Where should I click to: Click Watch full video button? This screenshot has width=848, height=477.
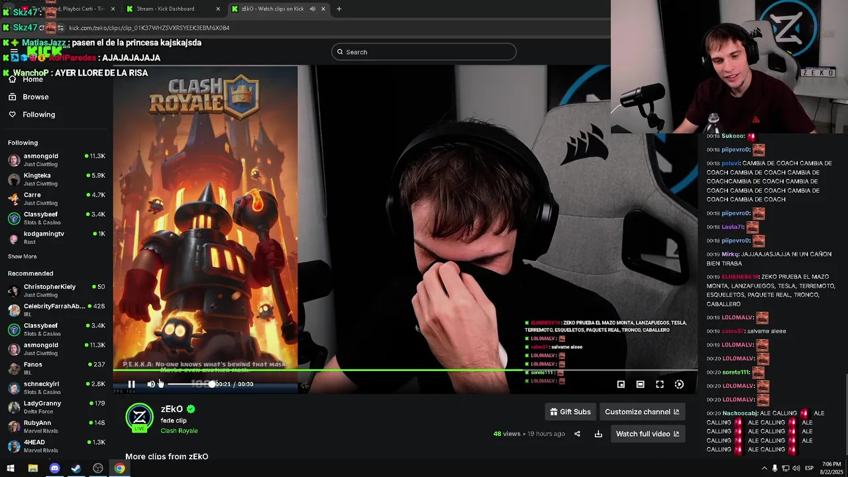[x=647, y=434]
